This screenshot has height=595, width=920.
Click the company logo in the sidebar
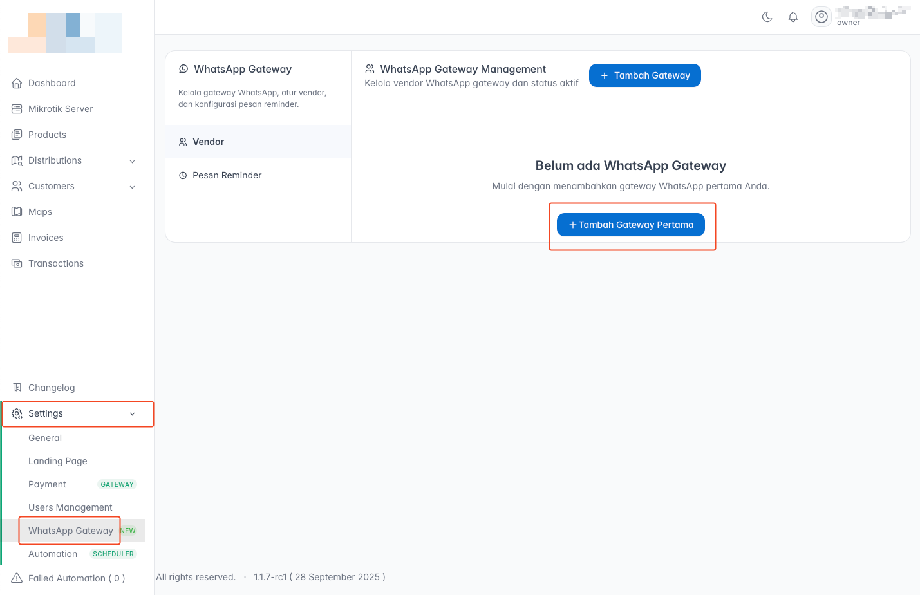(x=65, y=33)
